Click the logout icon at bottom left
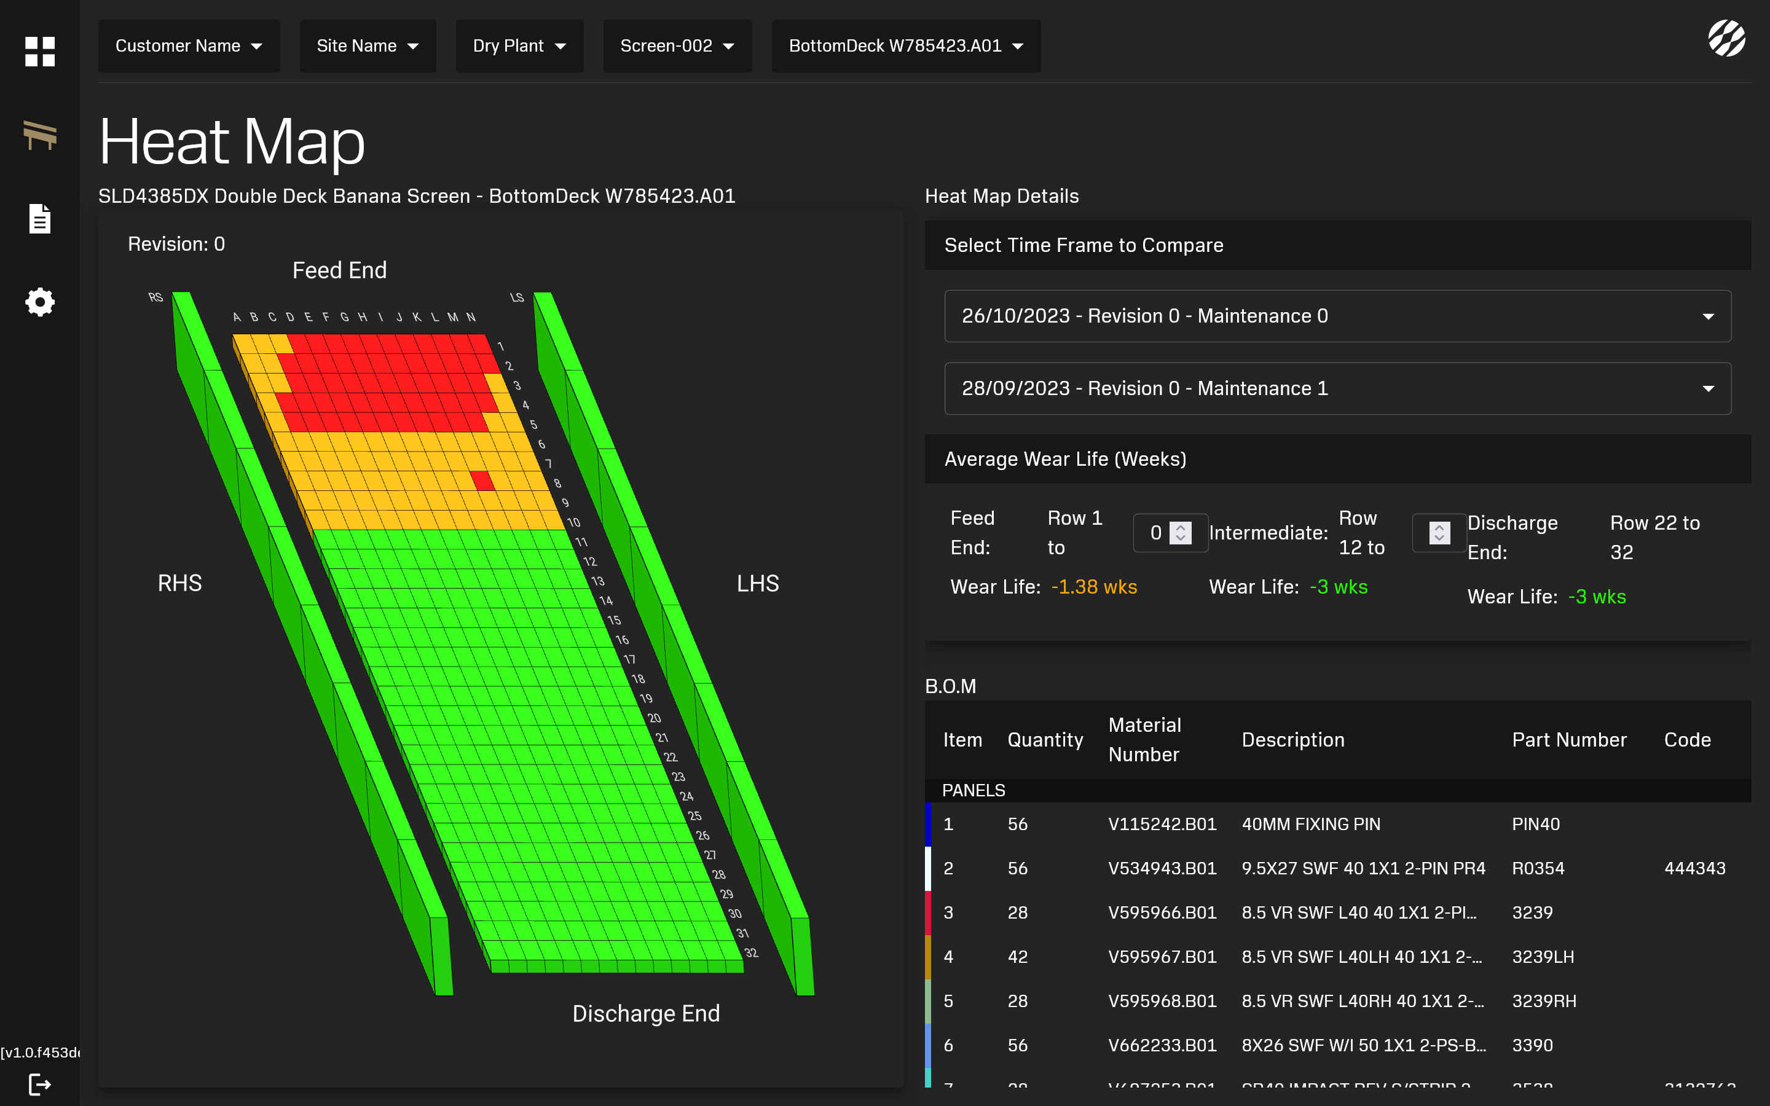Image resolution: width=1770 pixels, height=1106 pixels. (39, 1084)
